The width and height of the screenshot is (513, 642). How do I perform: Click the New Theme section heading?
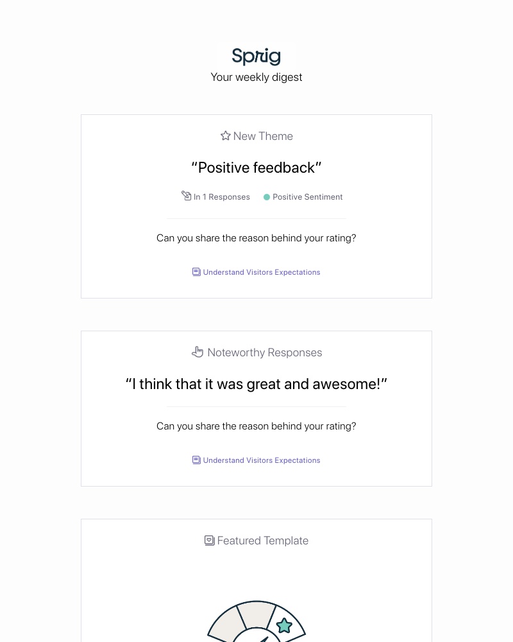click(x=263, y=136)
